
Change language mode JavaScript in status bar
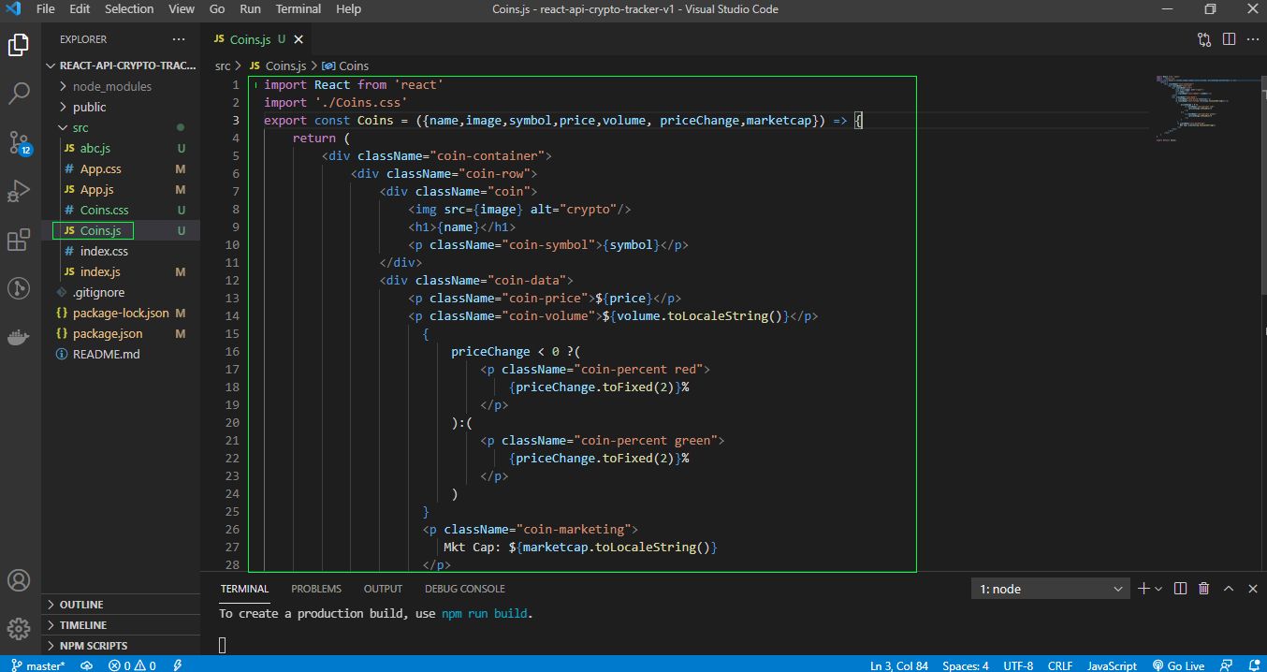coord(1112,665)
